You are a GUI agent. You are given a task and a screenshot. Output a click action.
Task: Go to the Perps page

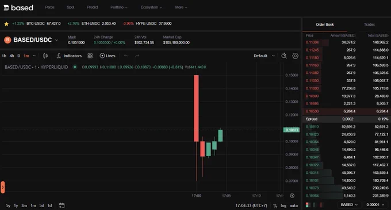49,7
